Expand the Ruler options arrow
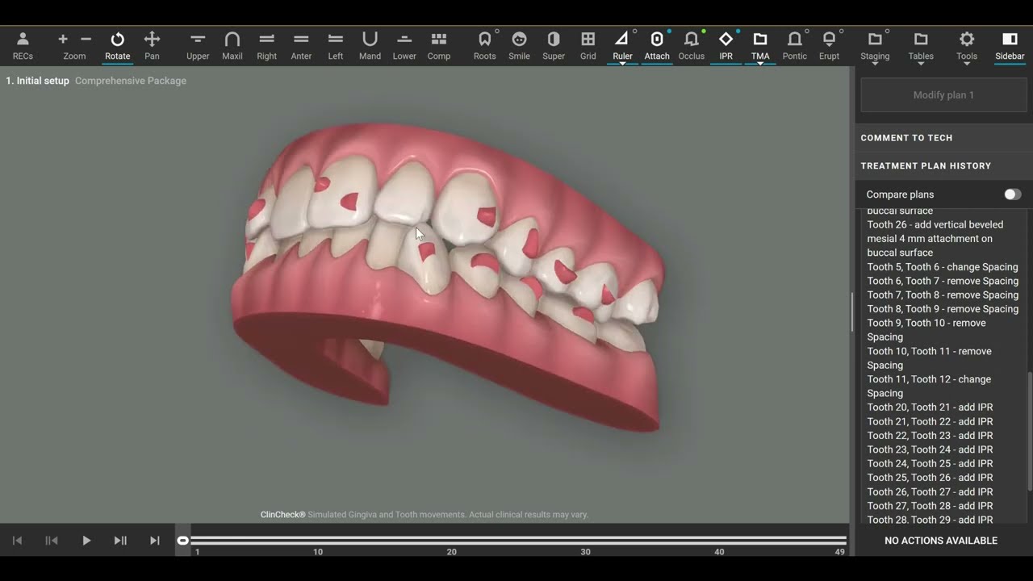Viewport: 1033px width, 581px height. pyautogui.click(x=622, y=64)
